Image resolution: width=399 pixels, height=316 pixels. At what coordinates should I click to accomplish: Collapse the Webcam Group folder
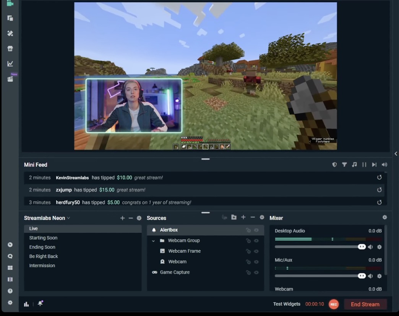[x=154, y=241]
